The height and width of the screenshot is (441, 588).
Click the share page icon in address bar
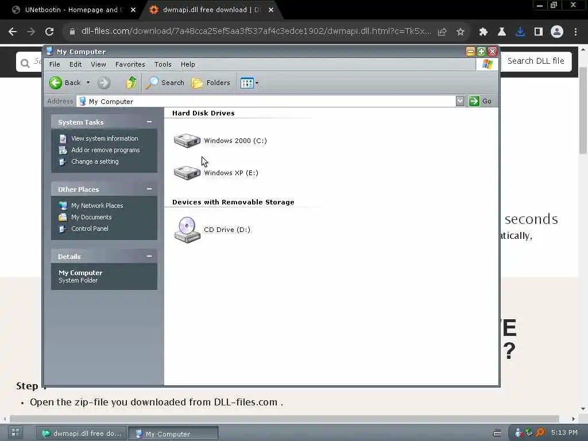[442, 32]
